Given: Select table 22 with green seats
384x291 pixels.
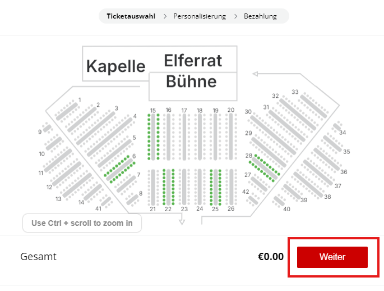Looking at the screenshot, I should (x=168, y=187).
